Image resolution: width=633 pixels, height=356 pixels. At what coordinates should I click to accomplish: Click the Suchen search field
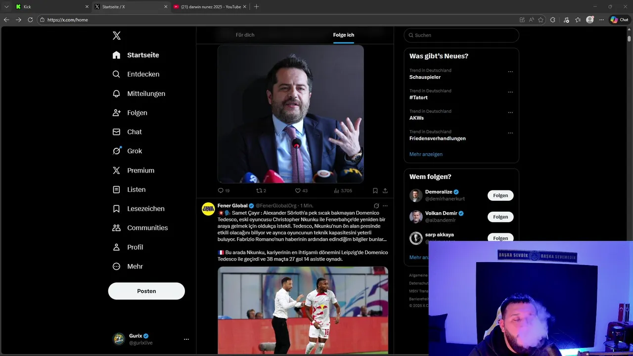(x=461, y=35)
